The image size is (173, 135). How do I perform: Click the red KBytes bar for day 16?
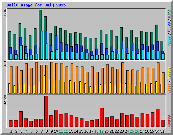(x=86, y=124)
